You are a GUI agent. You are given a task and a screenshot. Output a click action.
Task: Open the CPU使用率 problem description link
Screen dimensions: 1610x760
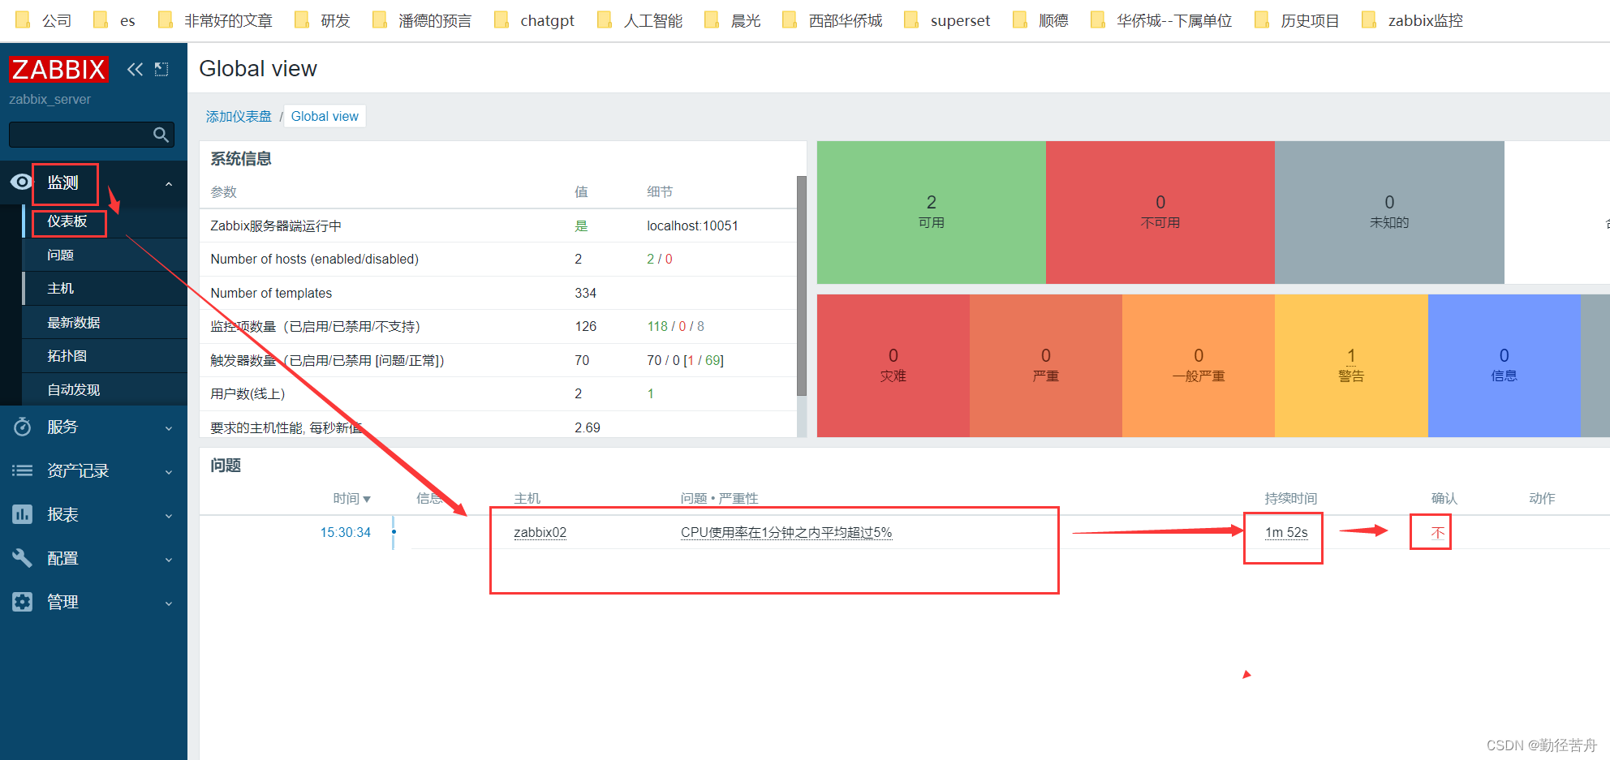tap(786, 532)
